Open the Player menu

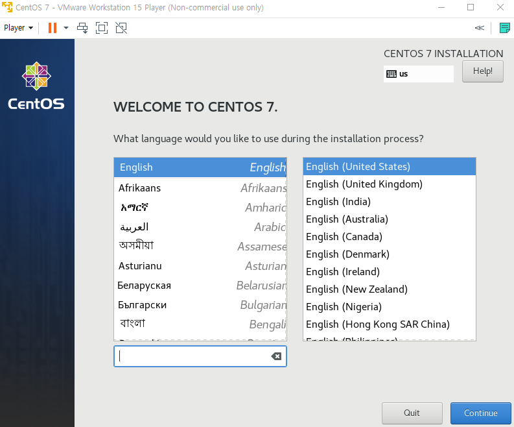click(x=18, y=28)
